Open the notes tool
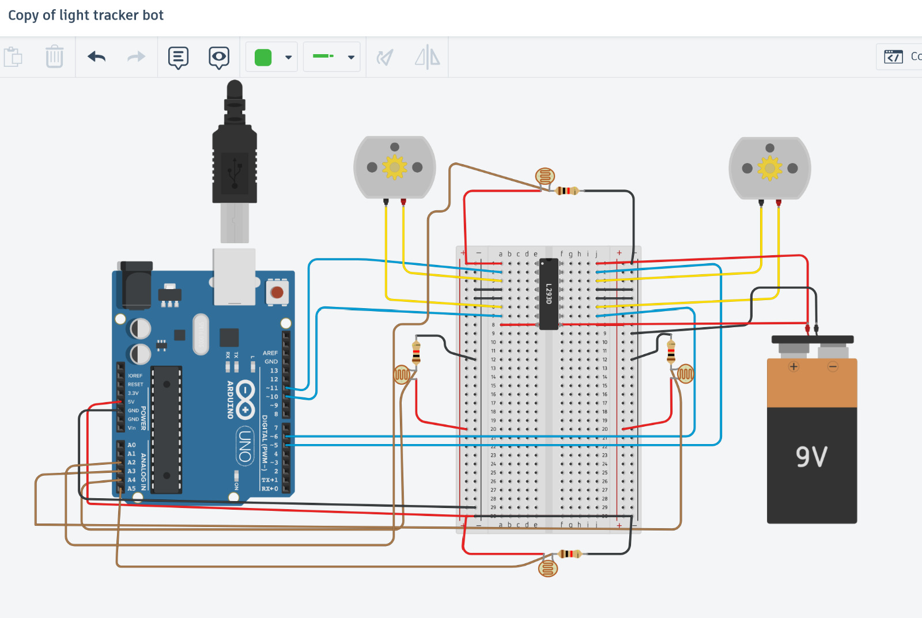The image size is (922, 618). tap(178, 57)
